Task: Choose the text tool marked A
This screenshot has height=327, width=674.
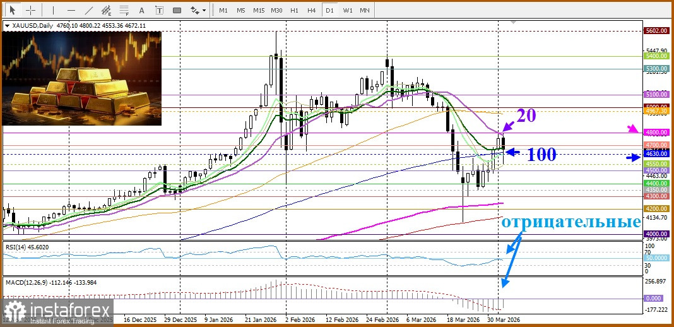Action: point(141,10)
